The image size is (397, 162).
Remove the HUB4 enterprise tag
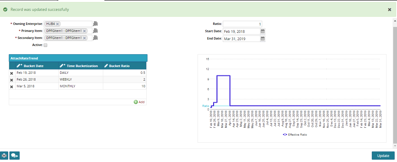57,24
